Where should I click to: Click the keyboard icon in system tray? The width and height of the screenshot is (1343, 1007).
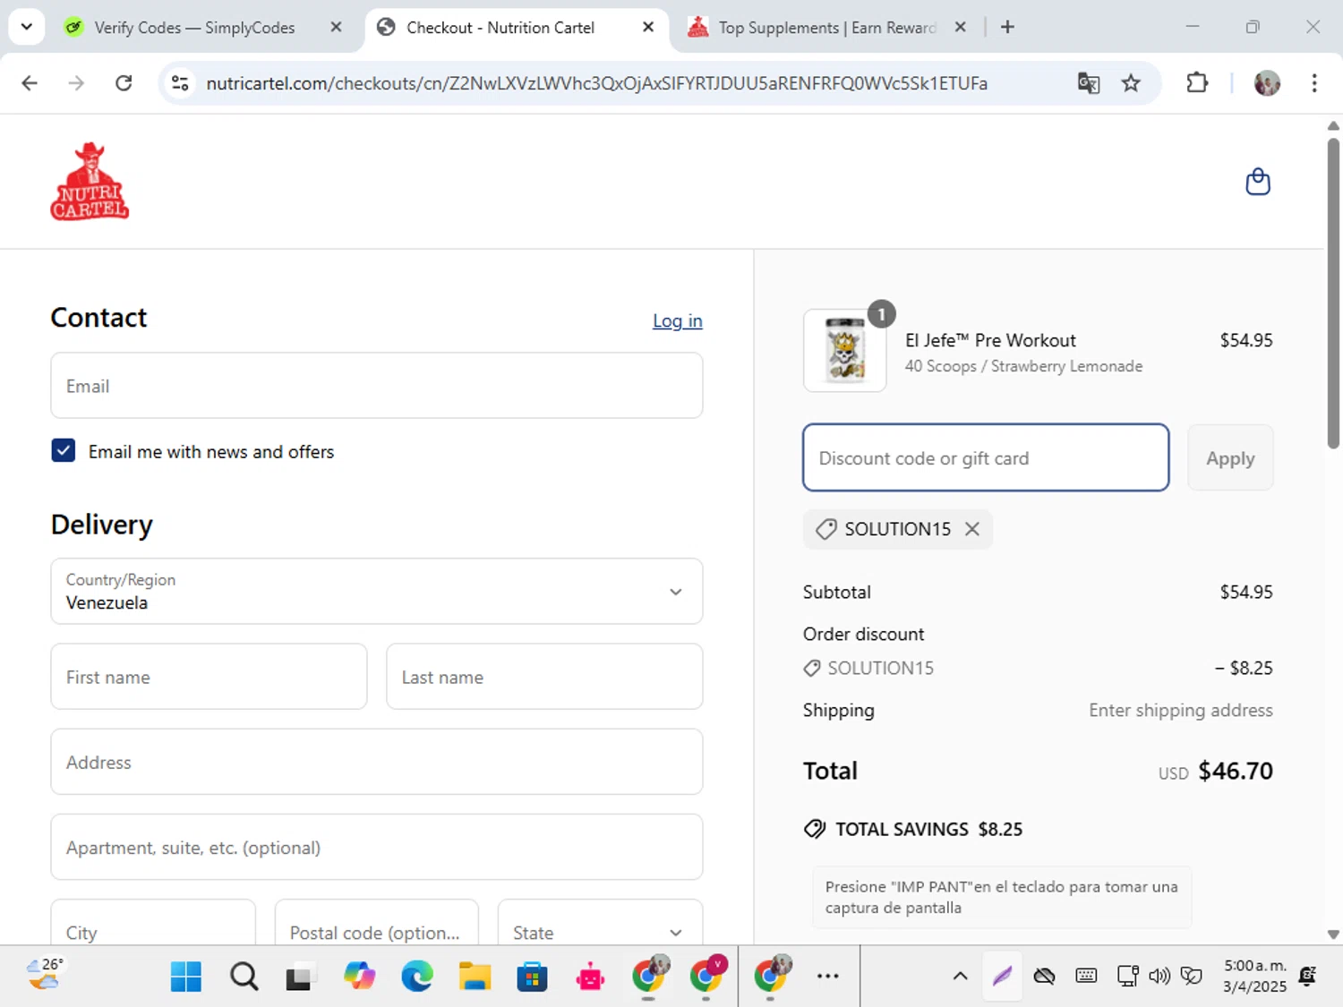coord(1086,977)
